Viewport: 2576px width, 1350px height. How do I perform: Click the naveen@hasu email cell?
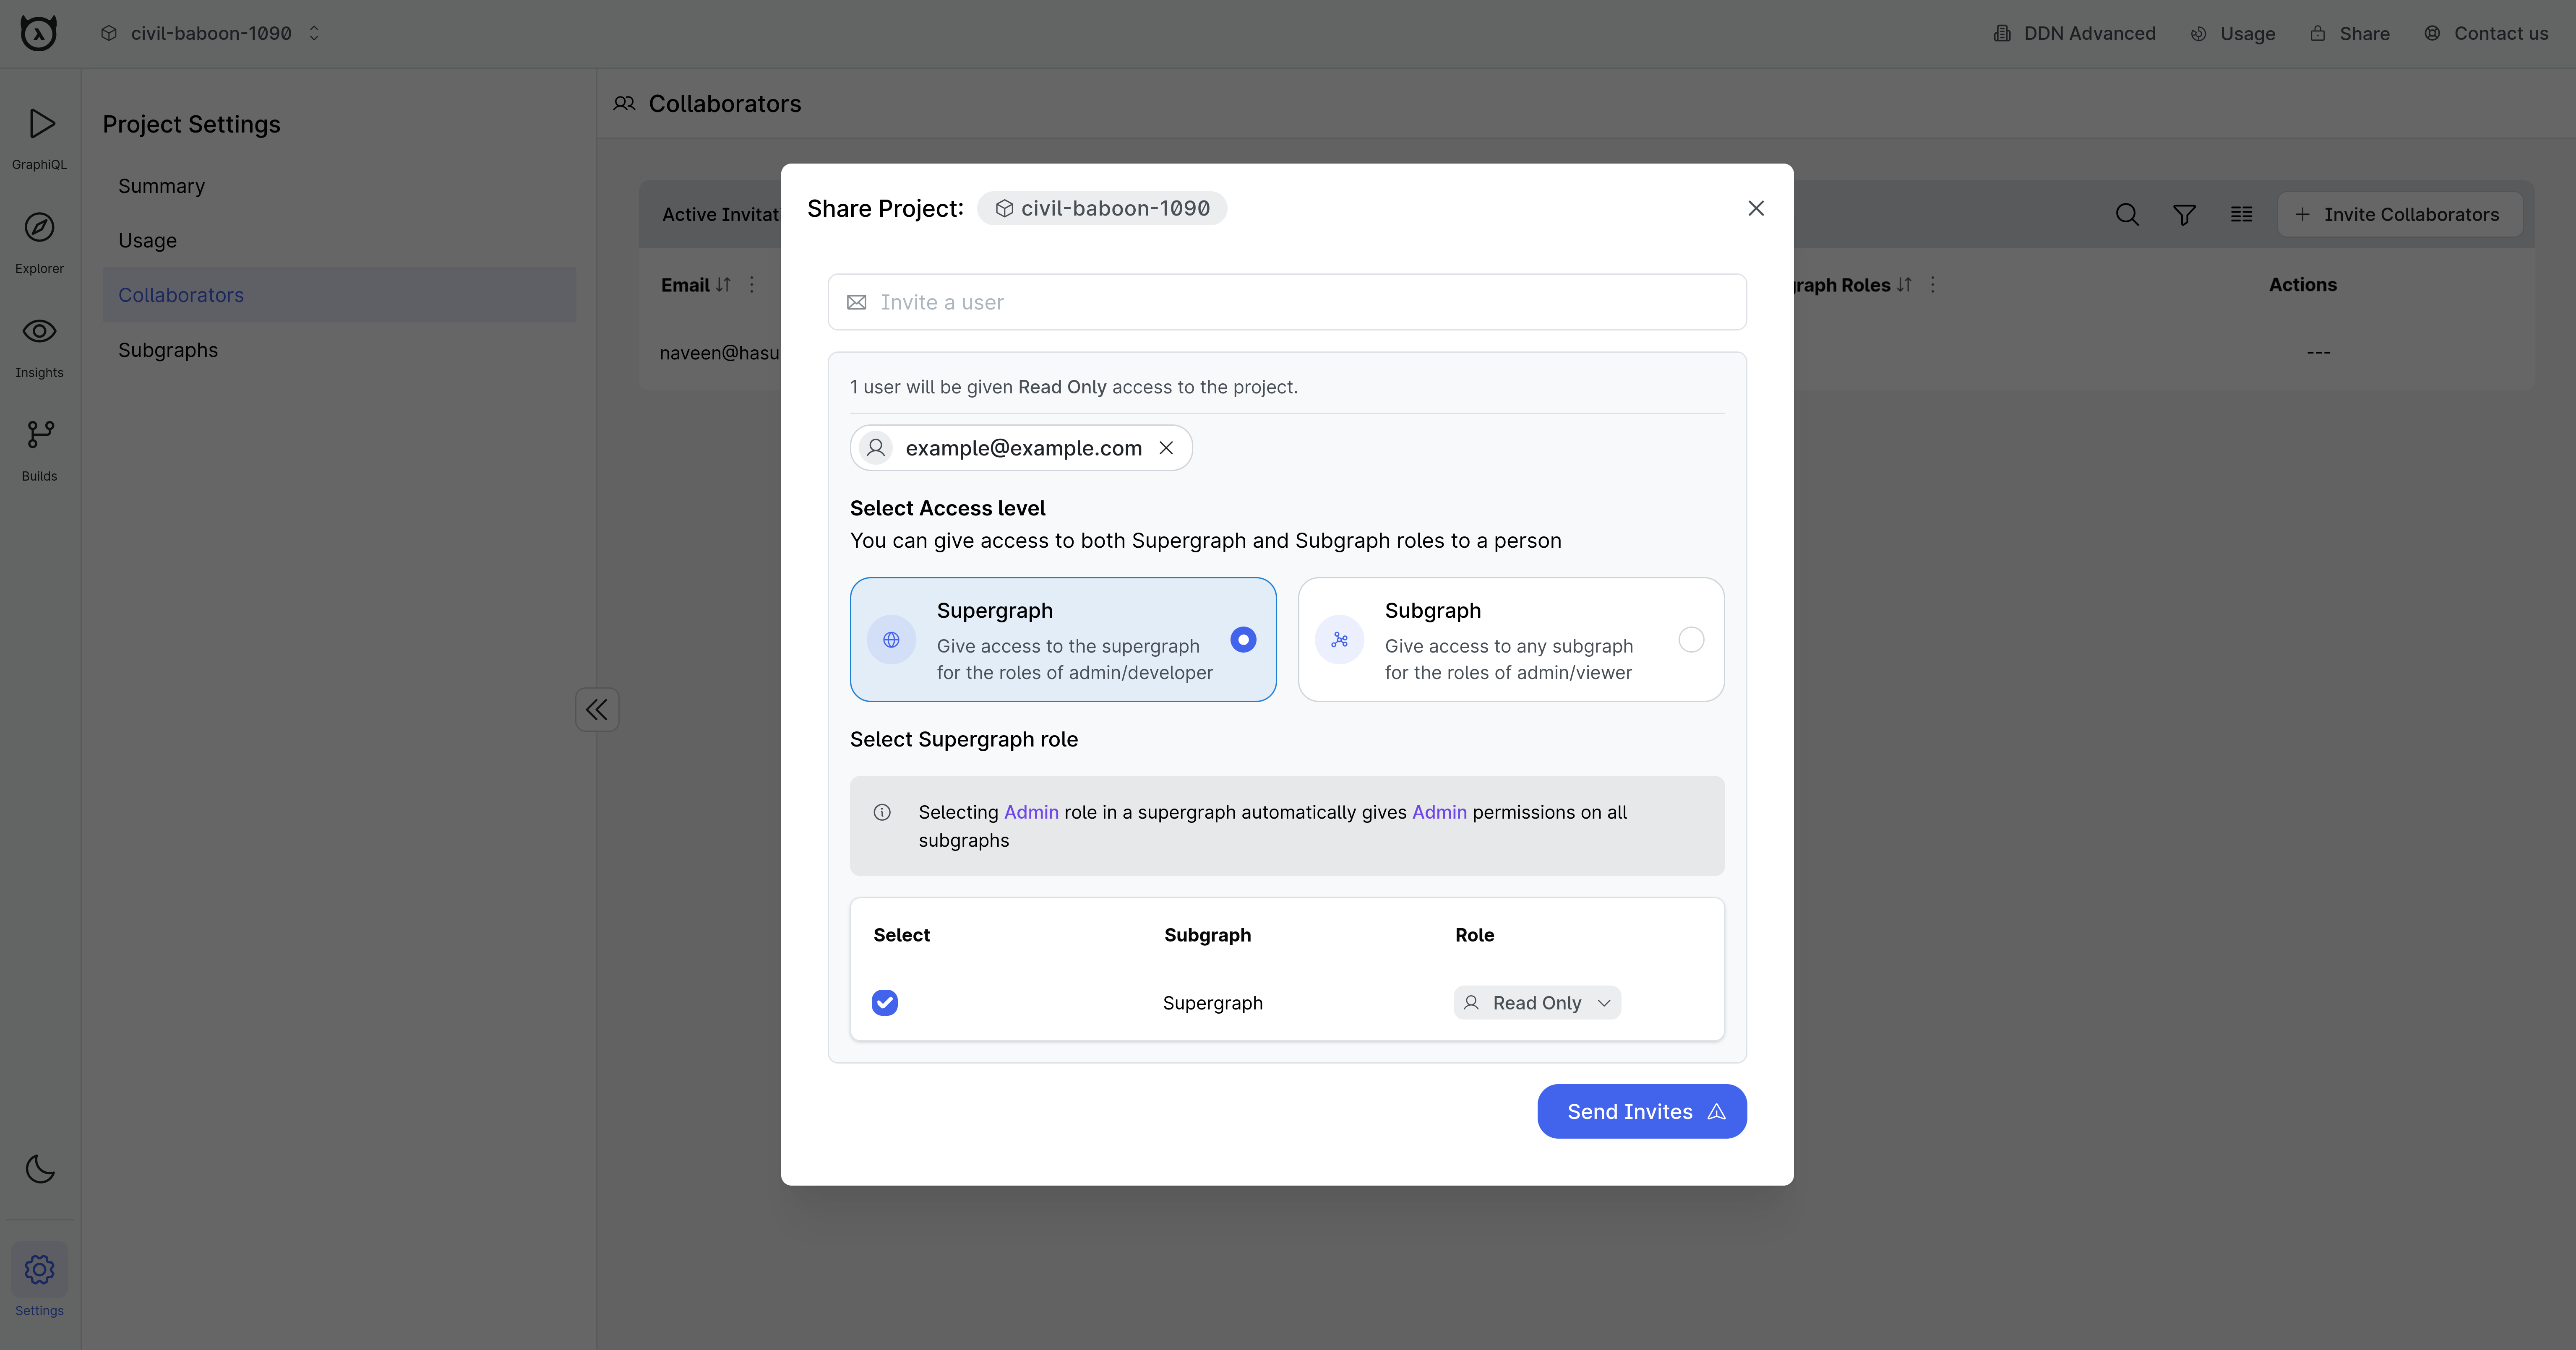[719, 353]
